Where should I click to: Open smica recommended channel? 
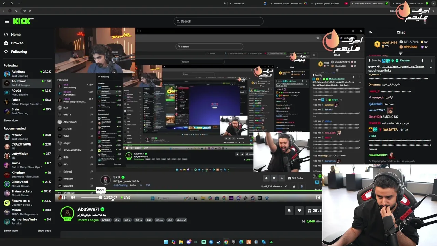(x=27, y=165)
